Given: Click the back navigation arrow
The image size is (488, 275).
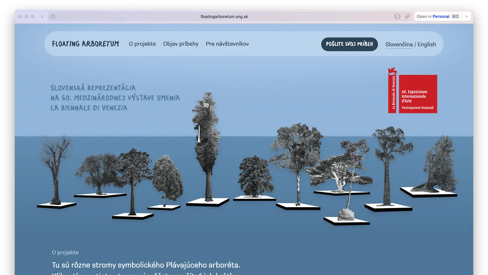Looking at the screenshot, I should [x=42, y=16].
